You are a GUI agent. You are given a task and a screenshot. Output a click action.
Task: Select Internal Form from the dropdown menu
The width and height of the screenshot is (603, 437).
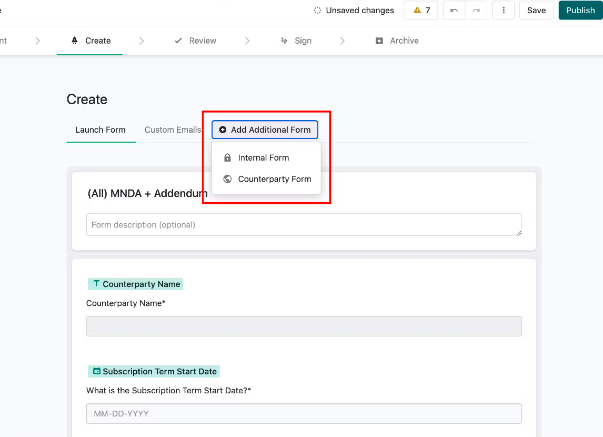[x=266, y=158]
